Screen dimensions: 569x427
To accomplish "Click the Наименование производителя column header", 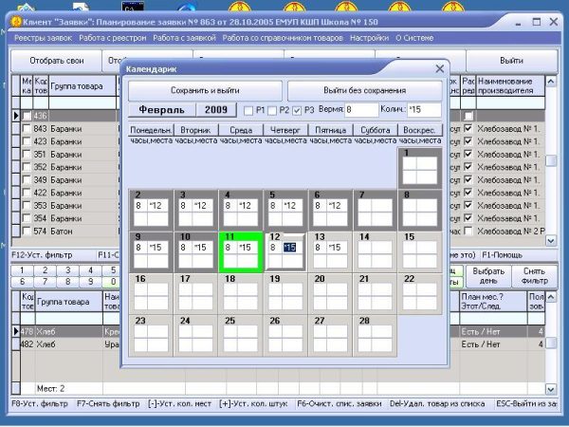I will [510, 86].
